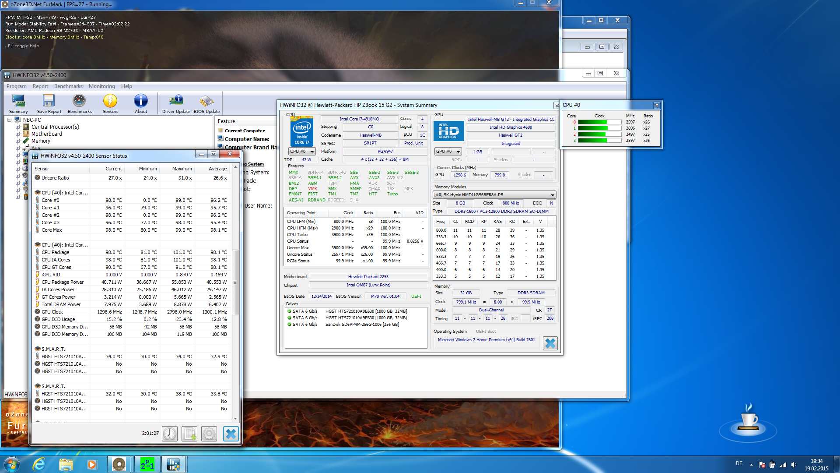
Task: Collapse the NBC-PC tree node
Action: [x=9, y=120]
